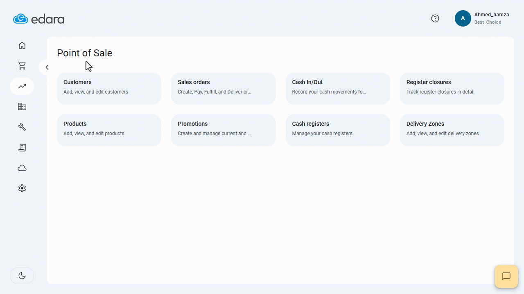Open the Cash registers card
The height and width of the screenshot is (294, 524).
pyautogui.click(x=338, y=130)
